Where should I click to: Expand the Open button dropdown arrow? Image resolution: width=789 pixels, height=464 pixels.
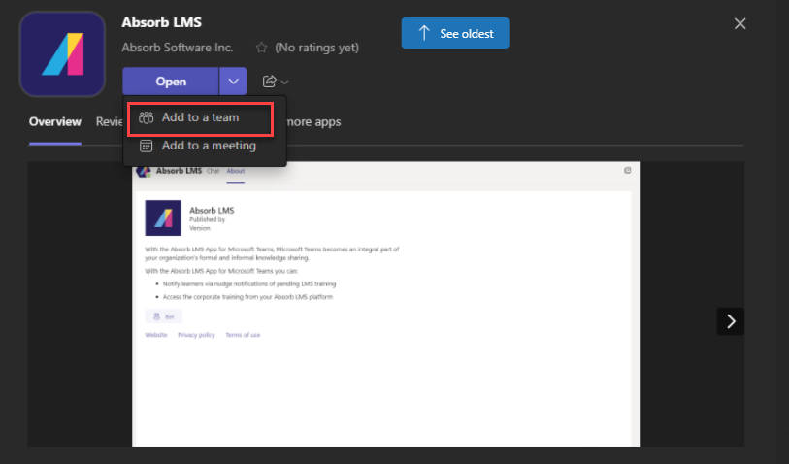point(233,82)
